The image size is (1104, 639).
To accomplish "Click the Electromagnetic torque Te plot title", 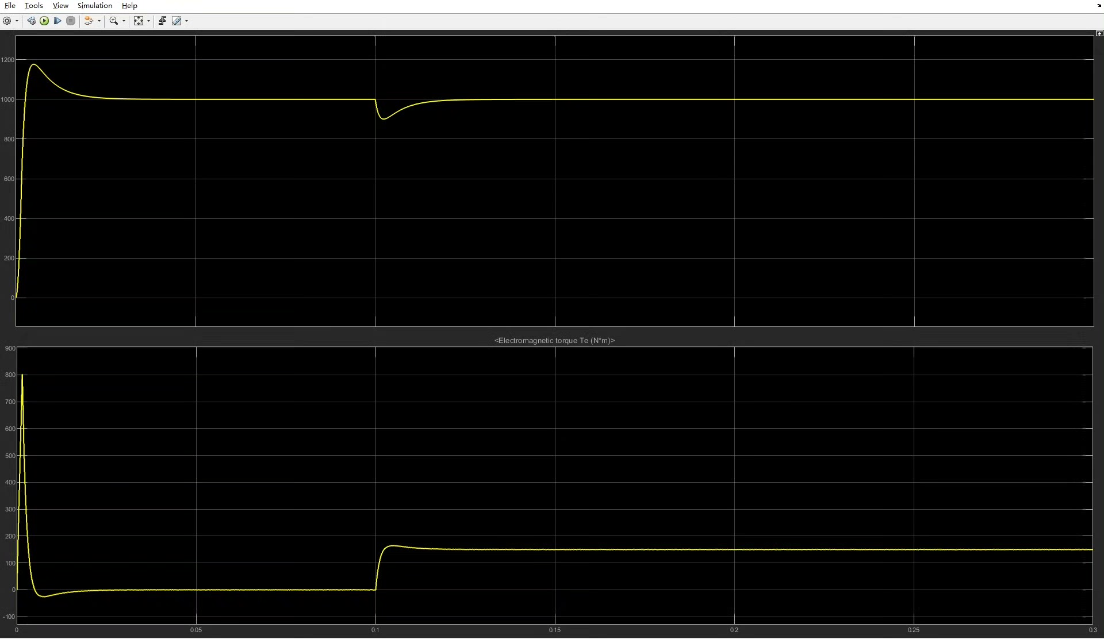I will coord(554,341).
